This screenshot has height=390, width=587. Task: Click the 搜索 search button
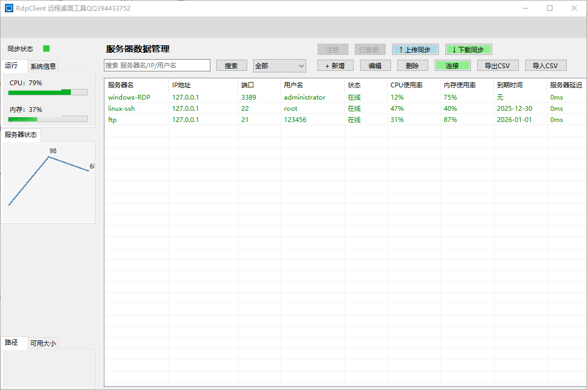pyautogui.click(x=231, y=65)
